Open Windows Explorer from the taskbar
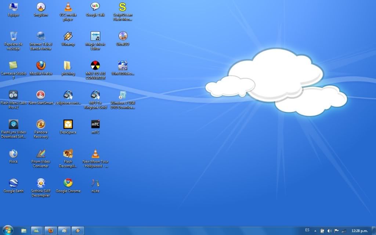Viewport: 376px width, 235px height. tap(23, 231)
